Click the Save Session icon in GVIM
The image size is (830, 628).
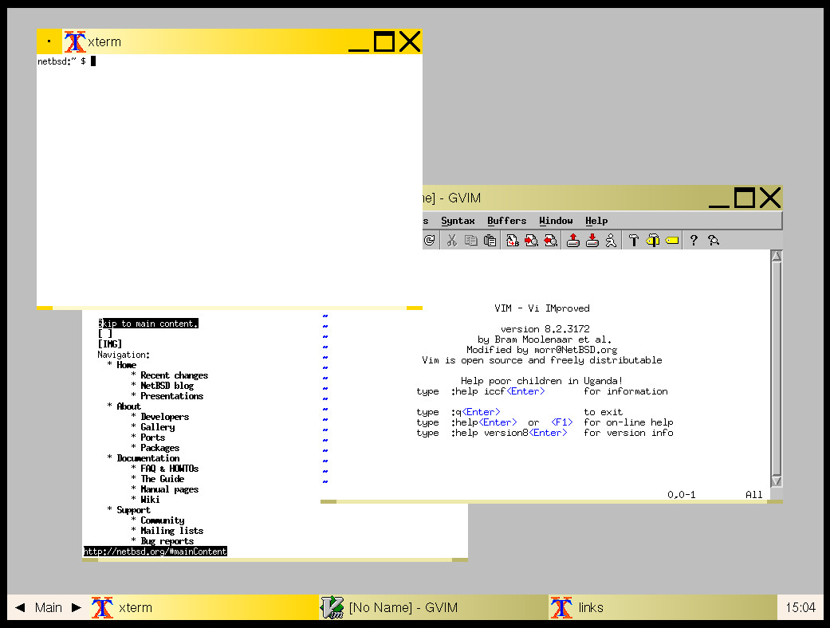(592, 241)
